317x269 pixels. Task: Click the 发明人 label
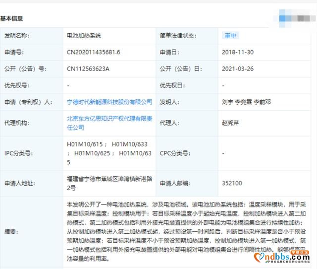pyautogui.click(x=169, y=102)
